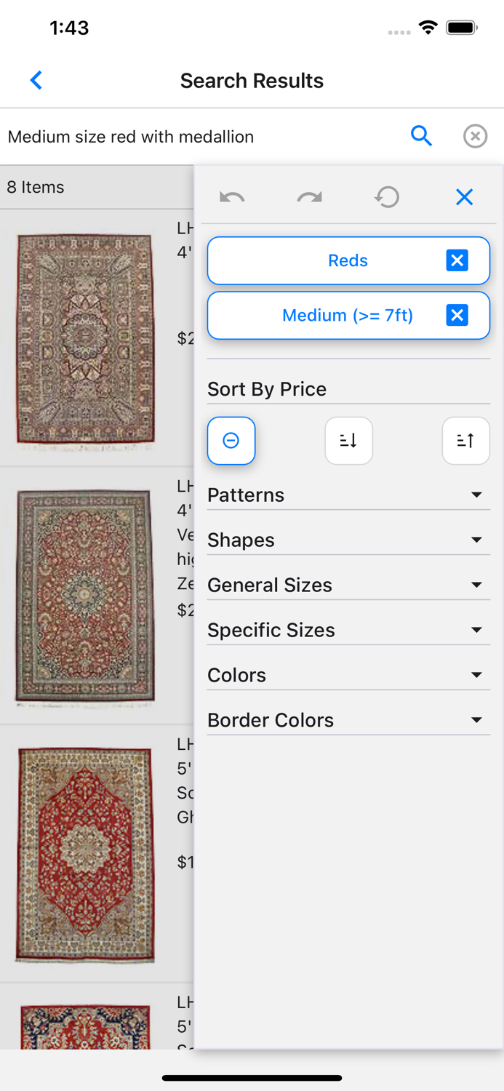Viewport: 504px width, 1091px height.
Task: Select ascending price sort icon
Action: (x=465, y=440)
